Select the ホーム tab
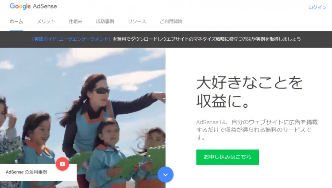Viewport: 332px width, 188px height. tap(16, 22)
